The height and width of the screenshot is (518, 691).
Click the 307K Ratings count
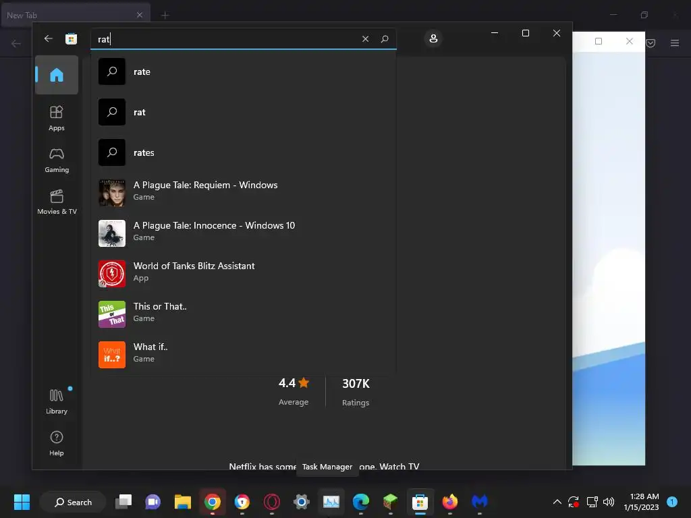[x=356, y=392]
